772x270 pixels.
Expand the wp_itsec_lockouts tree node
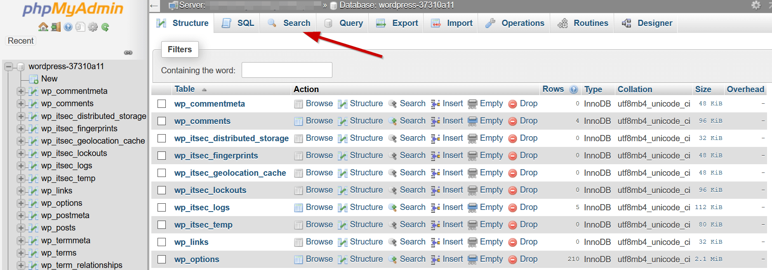21,154
